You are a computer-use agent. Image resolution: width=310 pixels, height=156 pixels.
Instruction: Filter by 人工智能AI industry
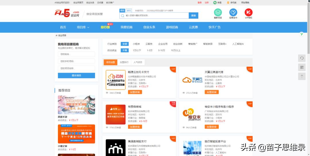(x=238, y=44)
